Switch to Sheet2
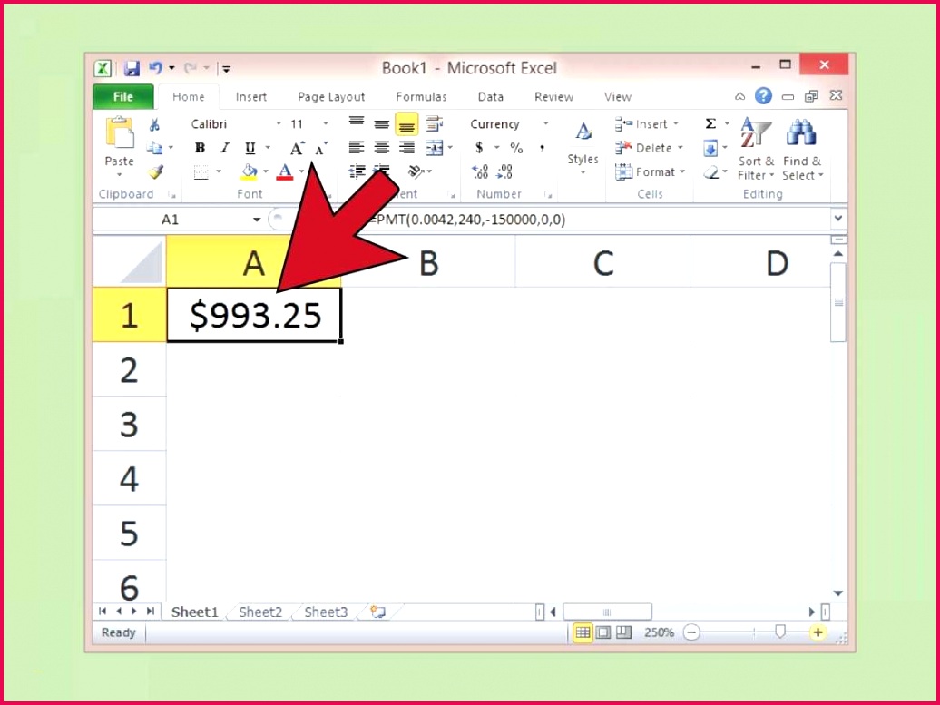The height and width of the screenshot is (705, 940). point(259,612)
